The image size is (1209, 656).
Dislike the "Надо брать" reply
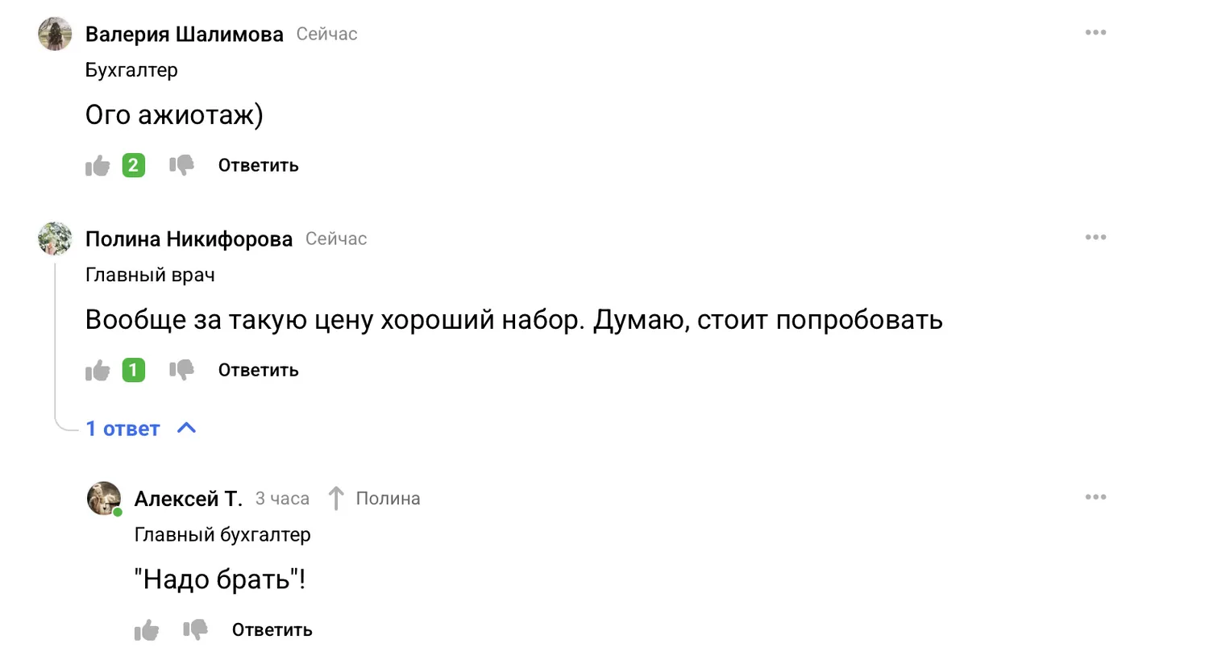(195, 629)
